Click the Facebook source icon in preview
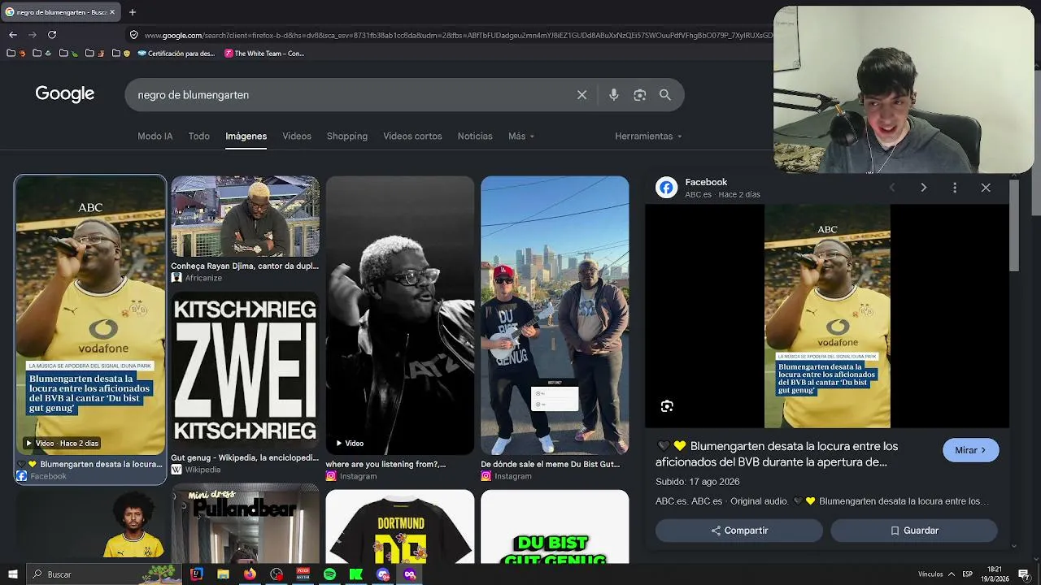 [666, 188]
